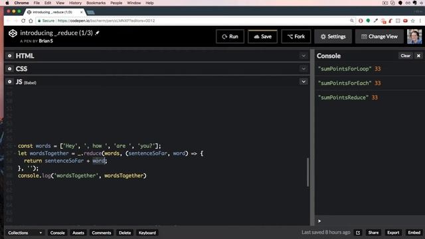Click the eyedropper extension icon
The image size is (425, 239).
click(x=376, y=21)
